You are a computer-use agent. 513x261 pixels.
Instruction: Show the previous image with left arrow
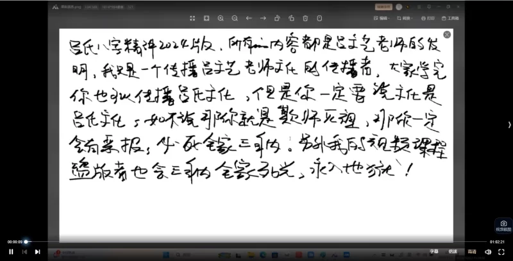coord(249,18)
